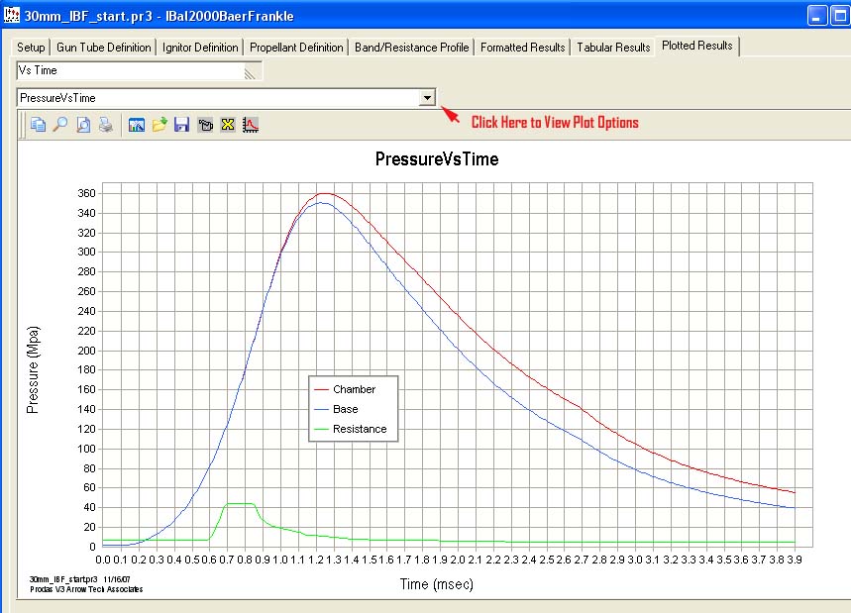Screen dimensions: 851x613
Task: Open the print preview icon
Action: point(83,125)
